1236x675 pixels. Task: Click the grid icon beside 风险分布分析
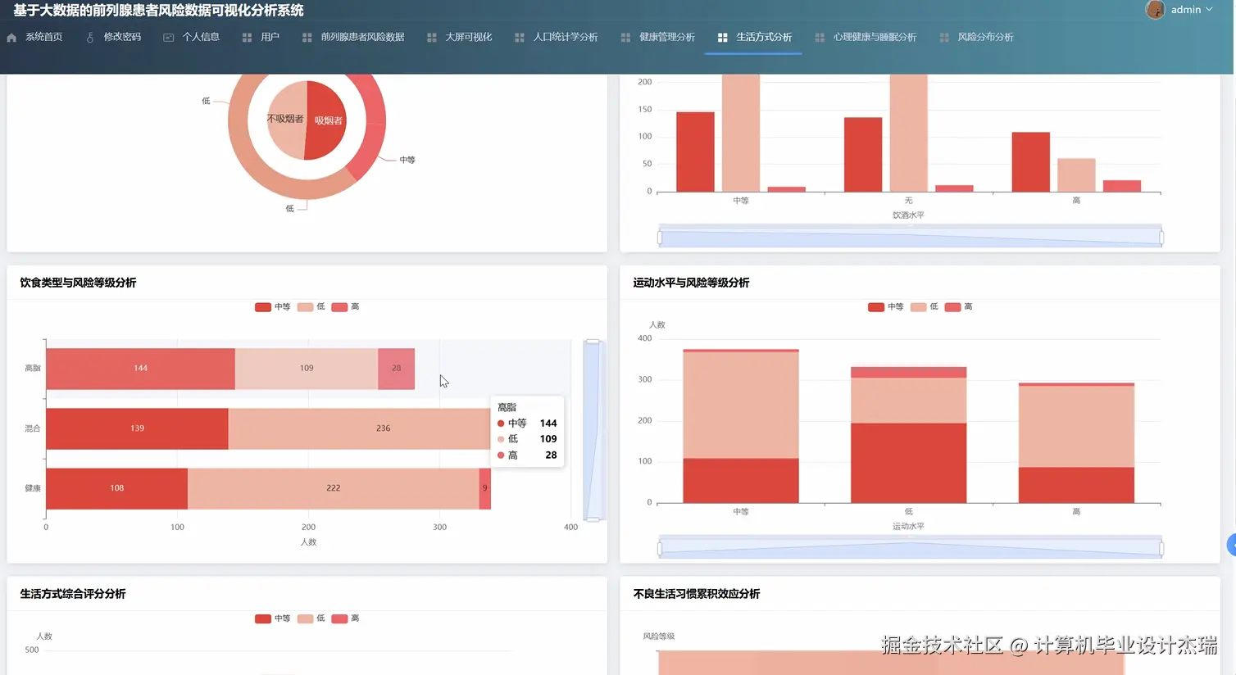(x=944, y=38)
